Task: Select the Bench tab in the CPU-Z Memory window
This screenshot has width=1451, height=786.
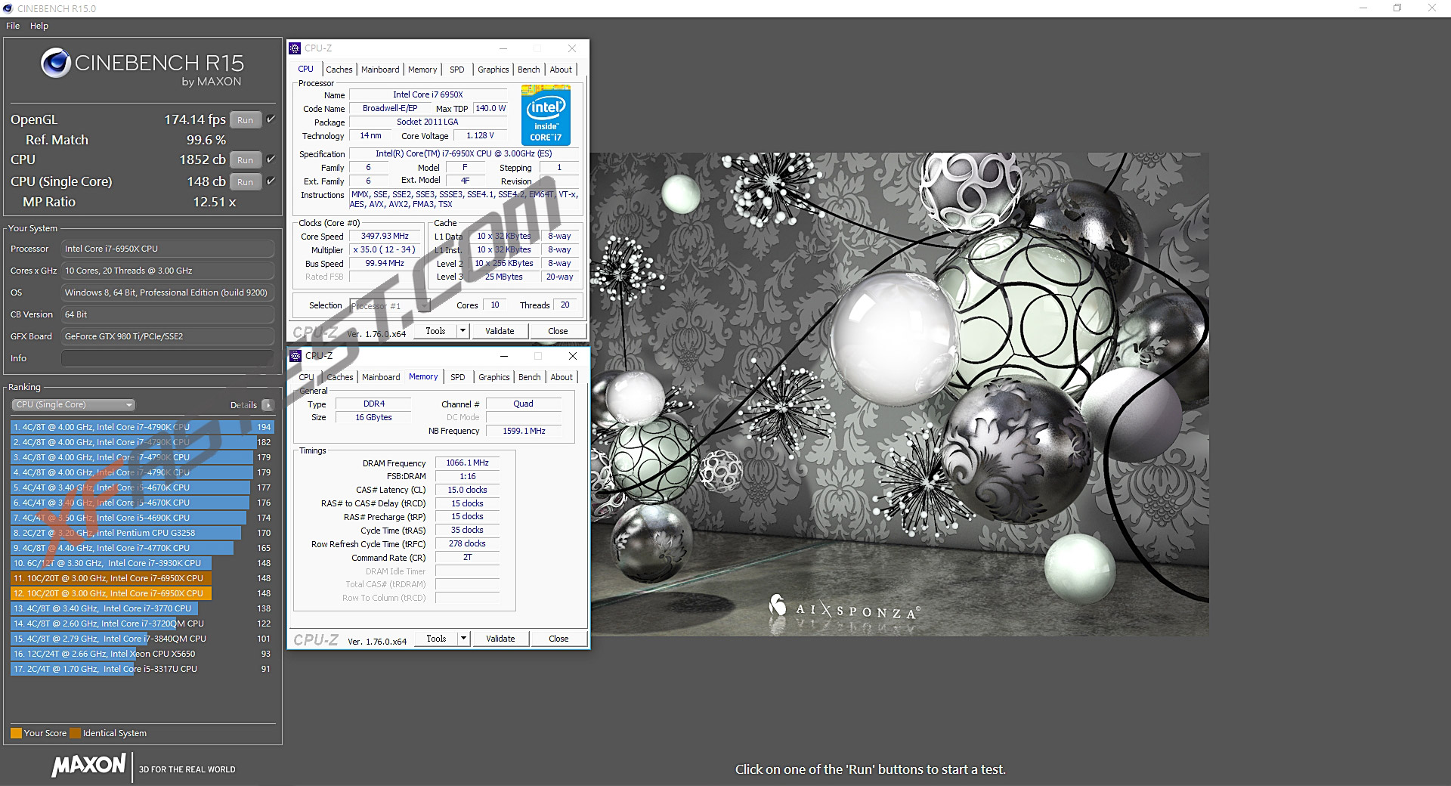Action: pos(530,377)
